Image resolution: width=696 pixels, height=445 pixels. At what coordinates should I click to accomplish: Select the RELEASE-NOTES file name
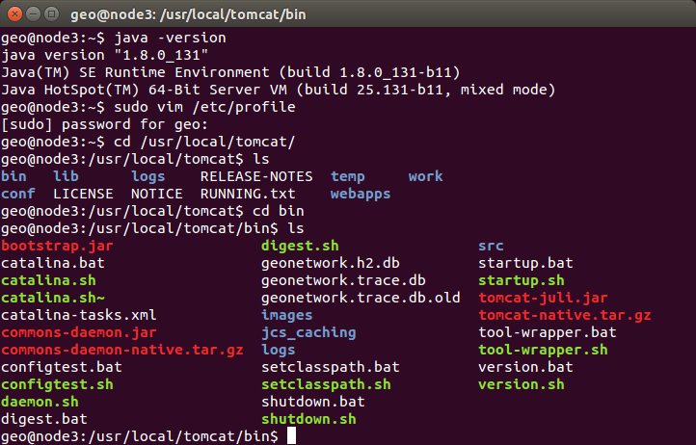tap(256, 176)
